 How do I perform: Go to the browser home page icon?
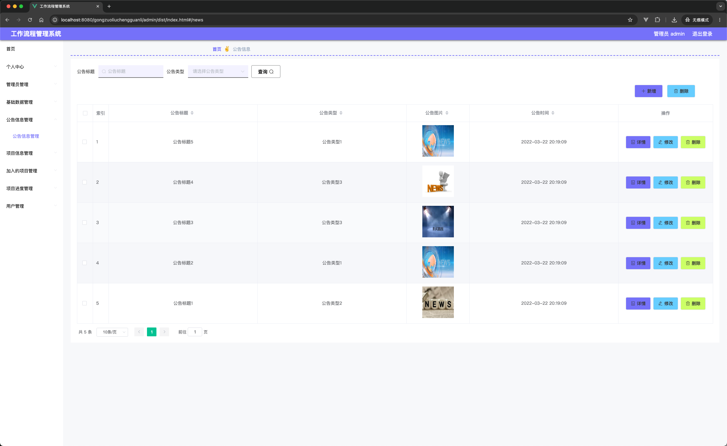41,20
